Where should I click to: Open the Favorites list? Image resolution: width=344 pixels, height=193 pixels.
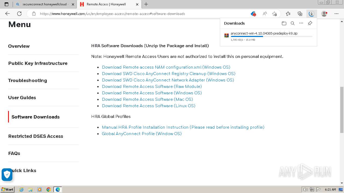coord(288,14)
